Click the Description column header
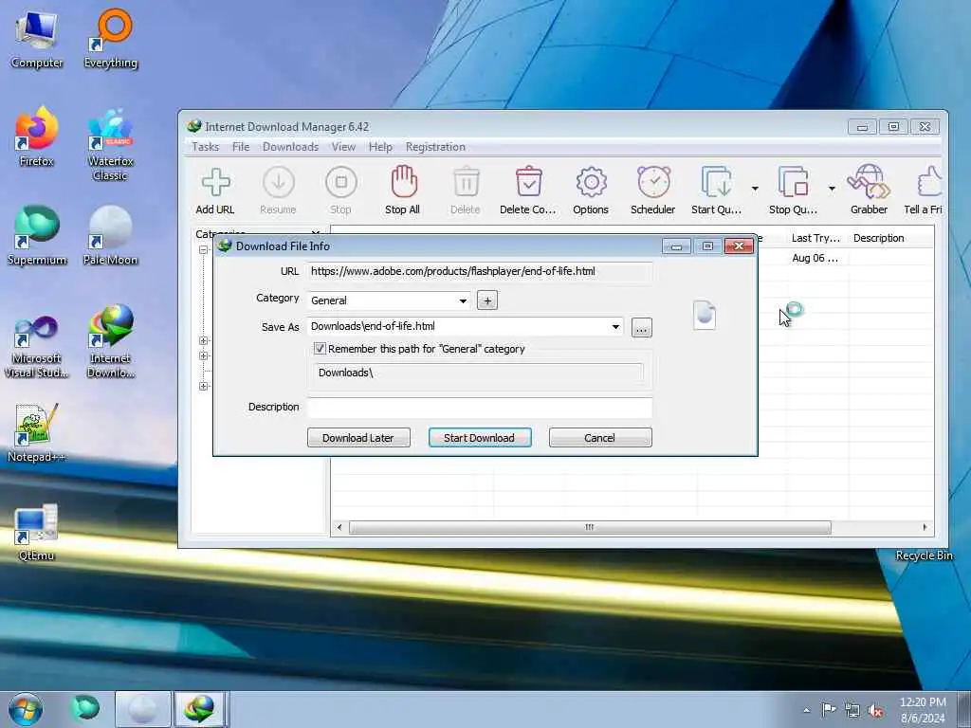 [x=879, y=238]
